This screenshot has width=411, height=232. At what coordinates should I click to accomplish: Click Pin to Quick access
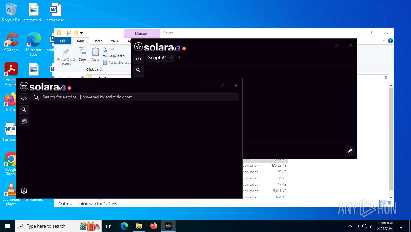pos(66,56)
